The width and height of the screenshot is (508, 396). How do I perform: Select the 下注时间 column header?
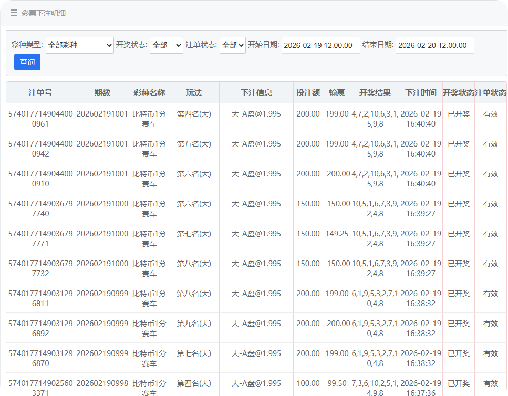[420, 93]
